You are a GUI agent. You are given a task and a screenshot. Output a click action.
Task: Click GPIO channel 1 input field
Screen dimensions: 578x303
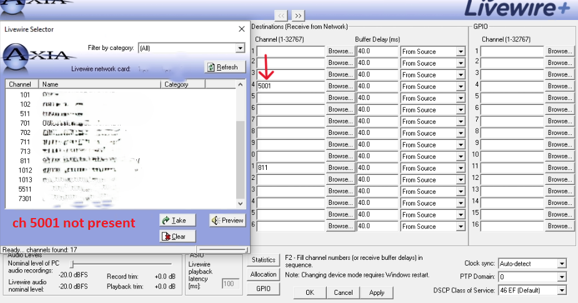pyautogui.click(x=512, y=51)
